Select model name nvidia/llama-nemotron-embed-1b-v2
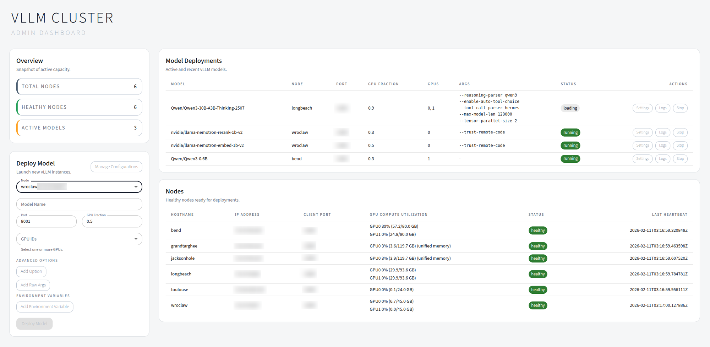This screenshot has height=347, width=710. [x=207, y=145]
